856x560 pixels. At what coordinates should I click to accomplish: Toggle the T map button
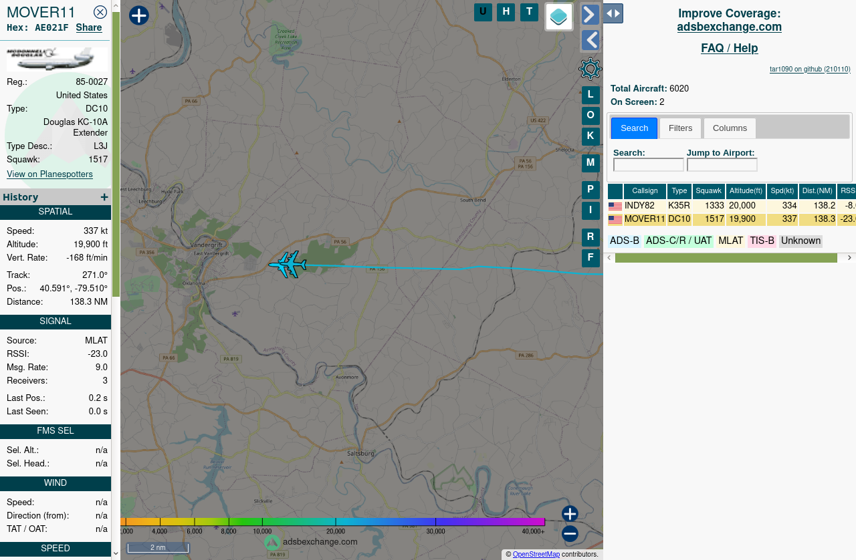[529, 12]
